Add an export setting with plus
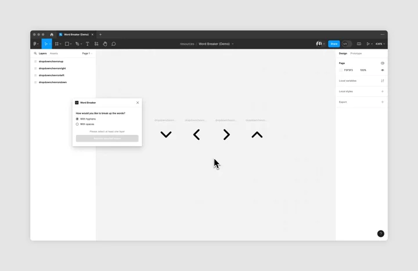 pyautogui.click(x=383, y=102)
